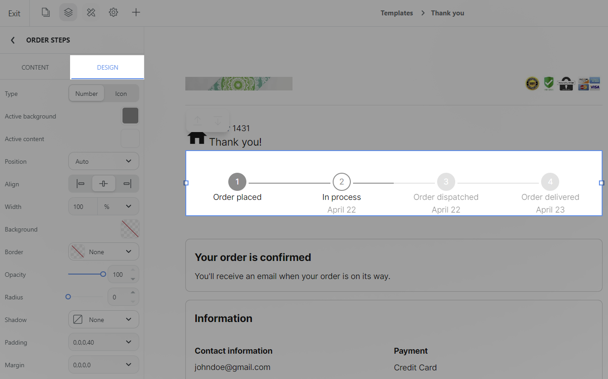Move the block up with the arrow icon
Viewport: 608px width, 379px height.
click(198, 121)
